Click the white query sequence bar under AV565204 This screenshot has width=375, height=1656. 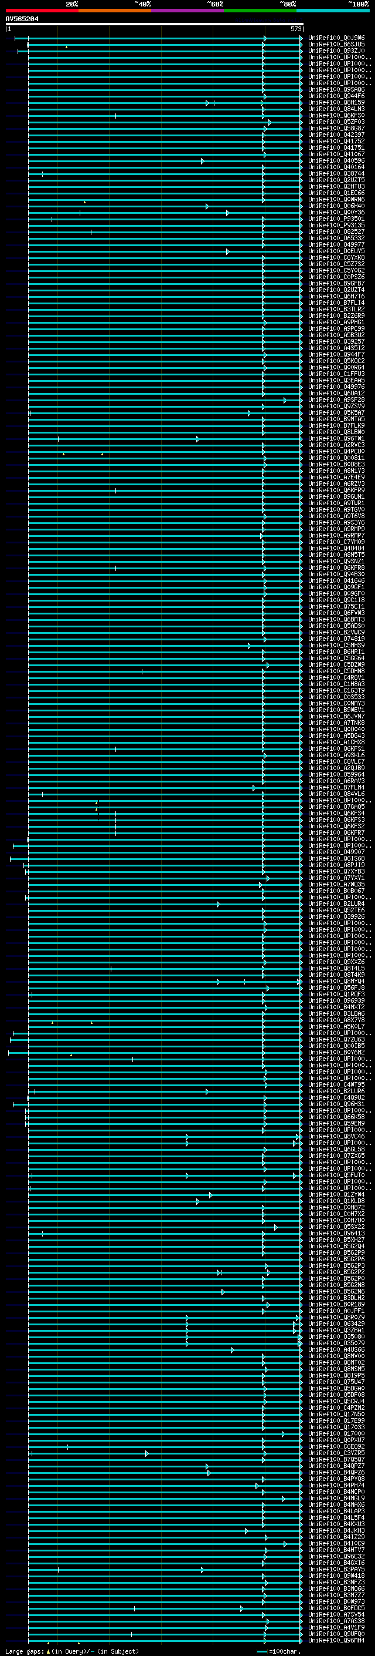pos(154,25)
